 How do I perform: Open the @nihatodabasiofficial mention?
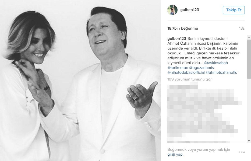click(186, 72)
